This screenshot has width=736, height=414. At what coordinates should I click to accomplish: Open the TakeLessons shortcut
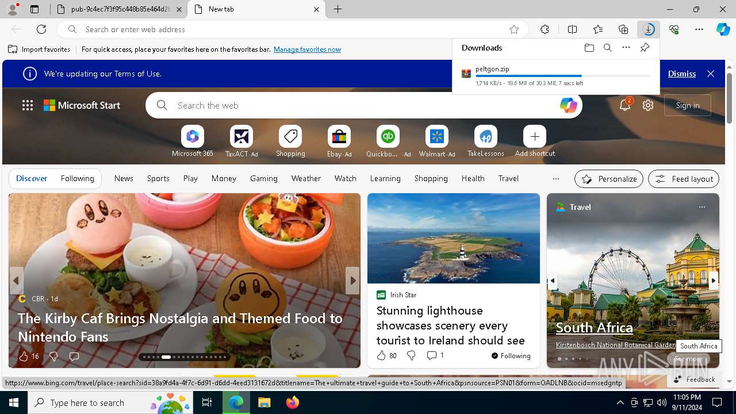tap(486, 141)
